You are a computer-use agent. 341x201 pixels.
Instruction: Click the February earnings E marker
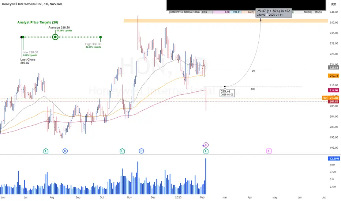pyautogui.click(x=206, y=151)
